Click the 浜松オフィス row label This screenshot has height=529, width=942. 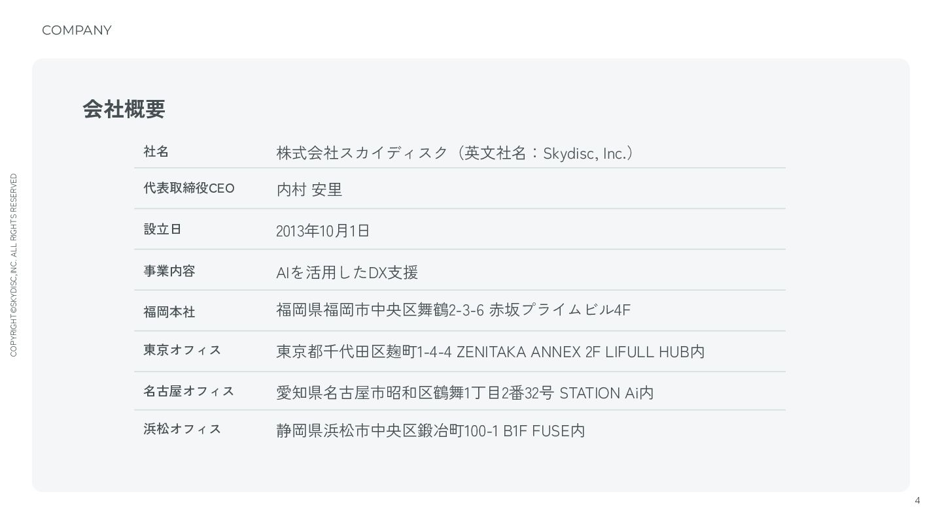[x=183, y=429]
